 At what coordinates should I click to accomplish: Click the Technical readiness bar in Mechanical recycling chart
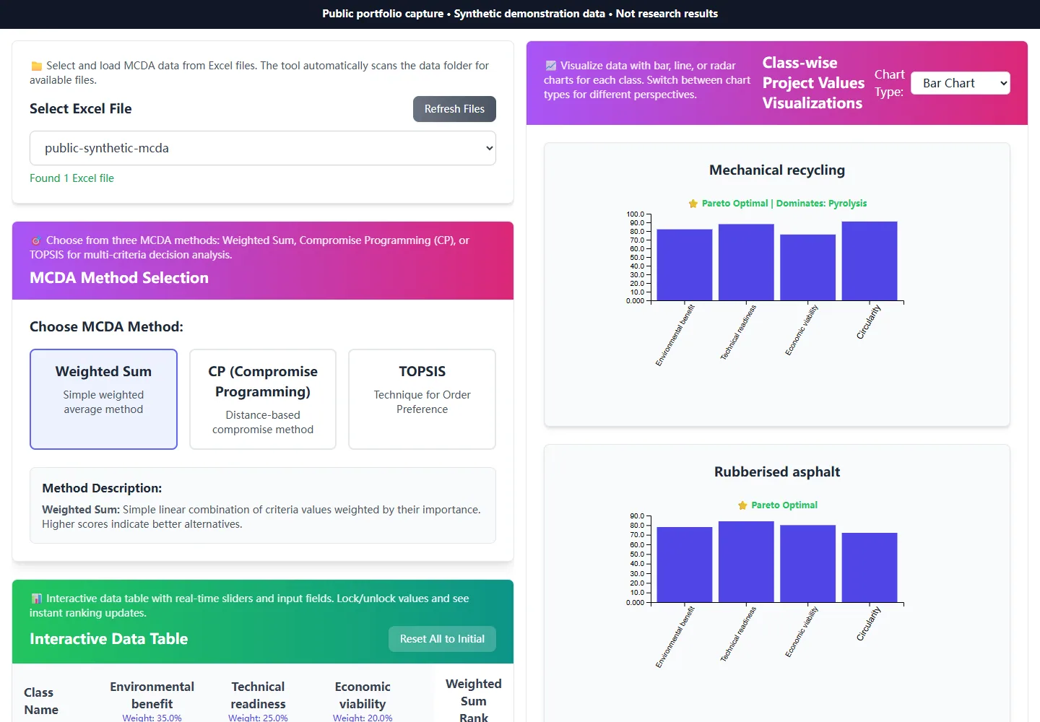[746, 263]
